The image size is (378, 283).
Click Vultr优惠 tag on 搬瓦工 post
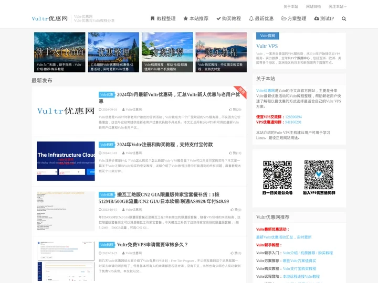click(107, 194)
